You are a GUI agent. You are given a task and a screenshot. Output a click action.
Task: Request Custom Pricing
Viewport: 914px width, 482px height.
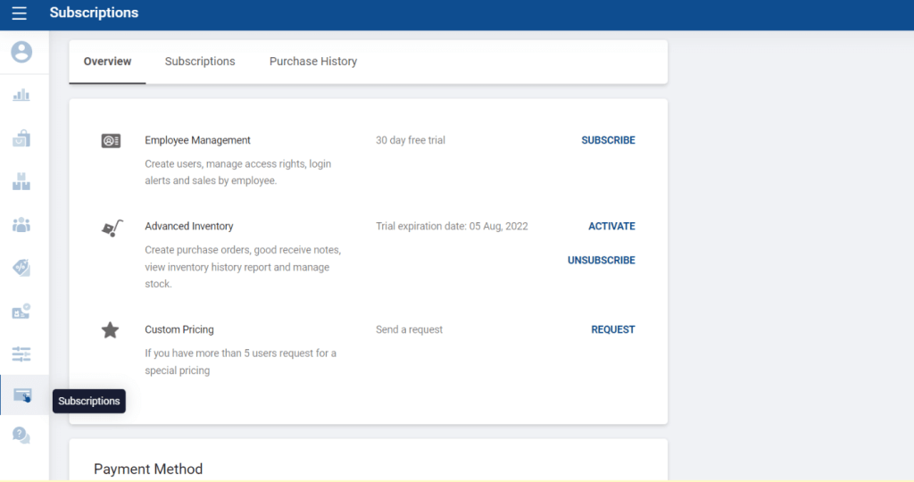pos(613,329)
